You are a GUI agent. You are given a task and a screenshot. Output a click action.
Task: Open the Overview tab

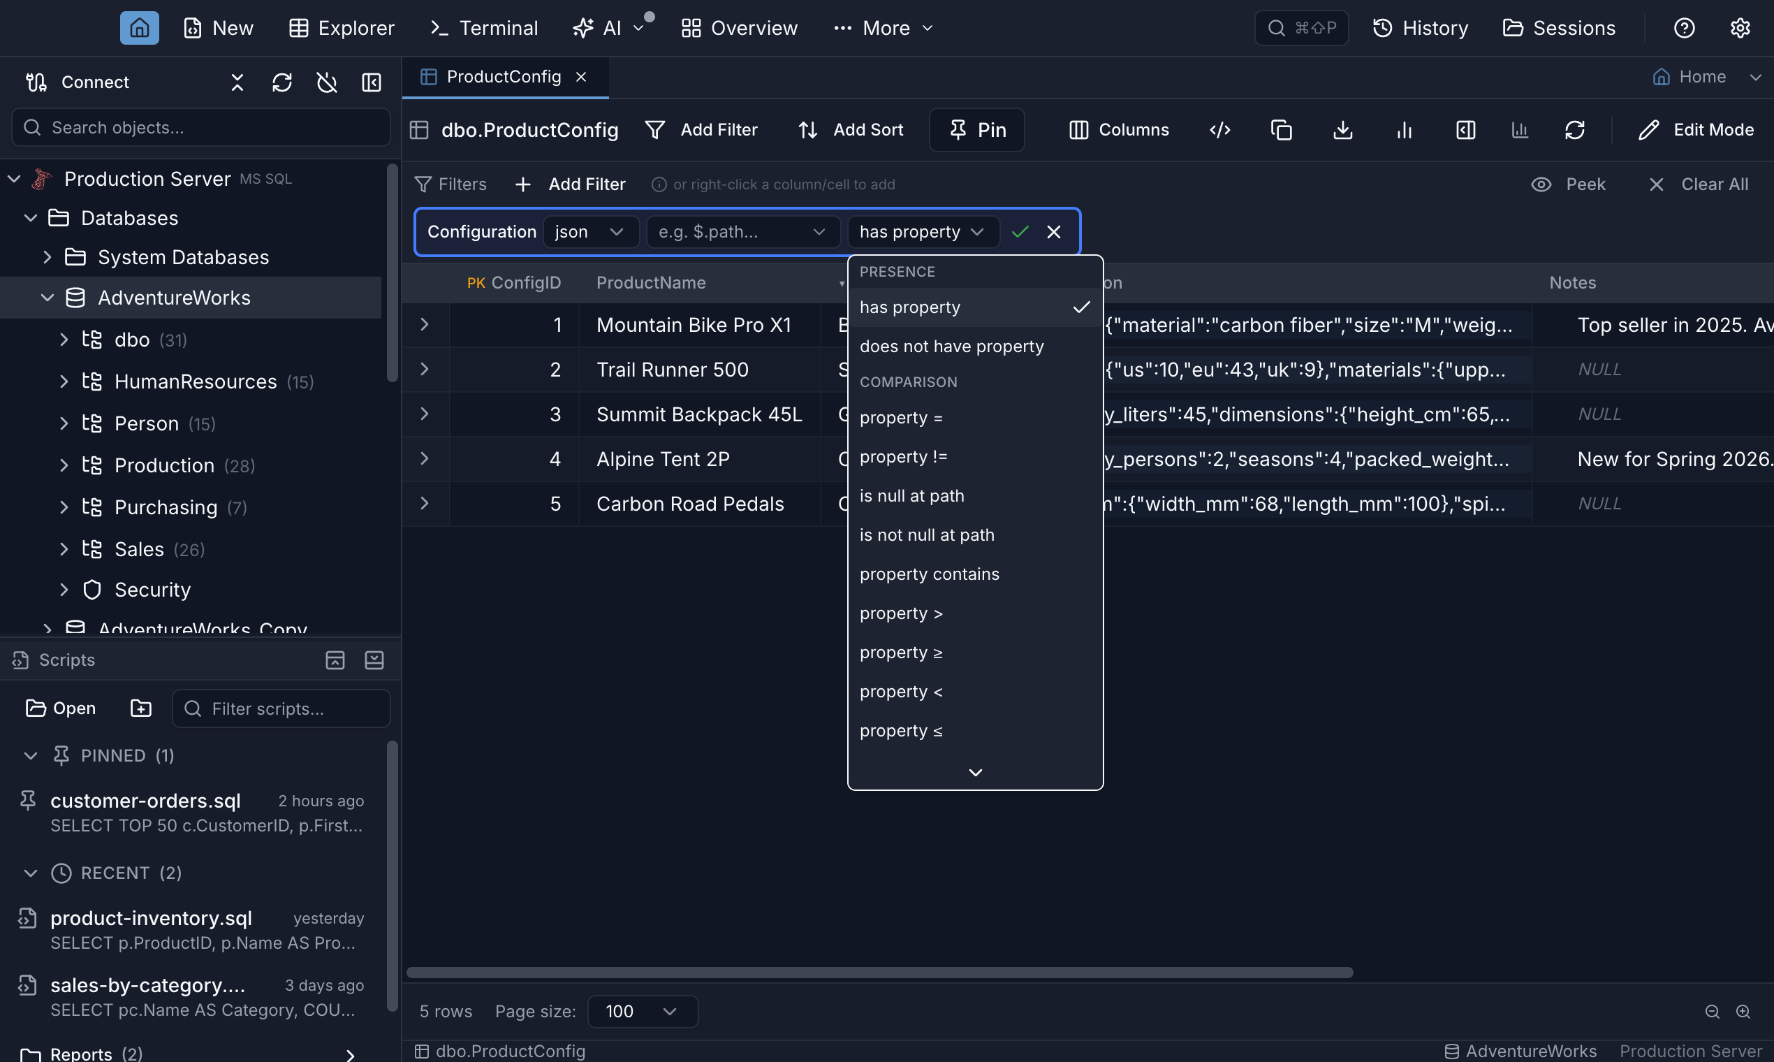coord(739,28)
